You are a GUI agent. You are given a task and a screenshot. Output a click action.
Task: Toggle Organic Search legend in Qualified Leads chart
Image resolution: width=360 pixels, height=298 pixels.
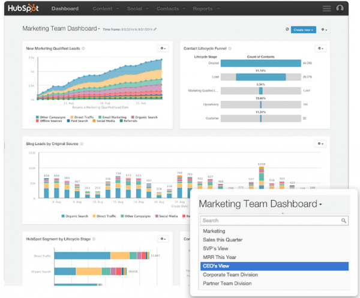coord(145,118)
